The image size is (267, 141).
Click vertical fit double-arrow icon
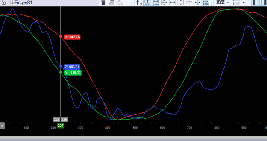181,3
